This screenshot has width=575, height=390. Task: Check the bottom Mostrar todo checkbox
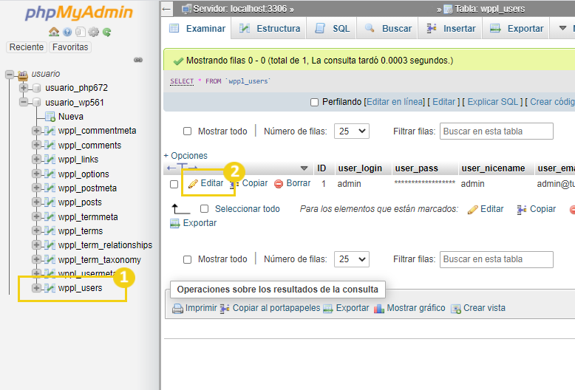coord(188,259)
